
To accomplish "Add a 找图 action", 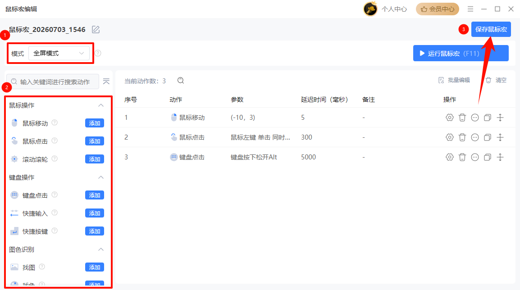I will (95, 267).
